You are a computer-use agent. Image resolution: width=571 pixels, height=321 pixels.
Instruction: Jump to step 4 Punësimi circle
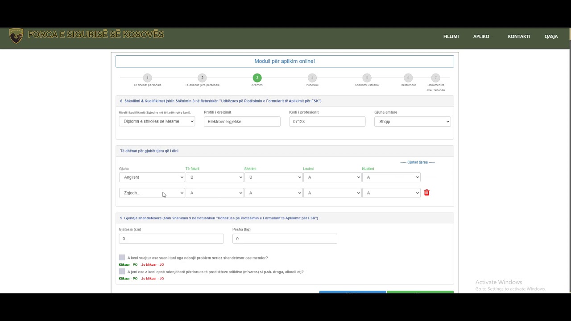[x=312, y=78]
